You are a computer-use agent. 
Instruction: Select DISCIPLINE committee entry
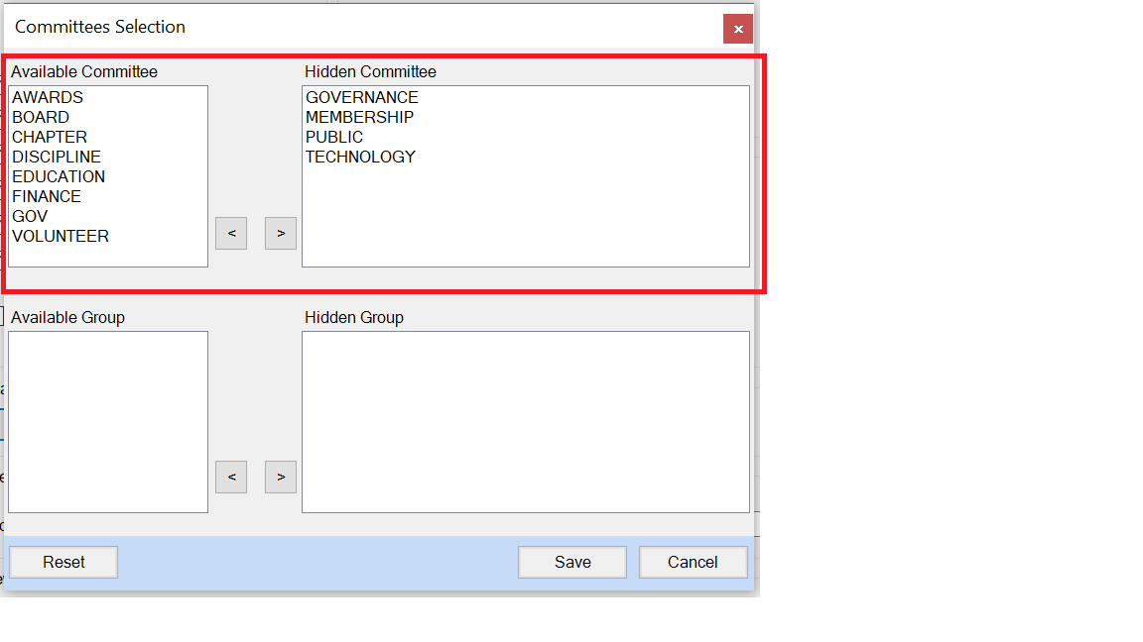tap(57, 157)
